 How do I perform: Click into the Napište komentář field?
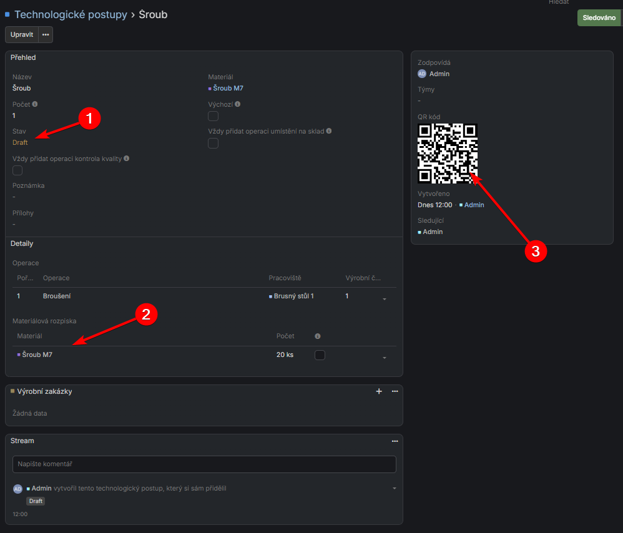click(204, 464)
